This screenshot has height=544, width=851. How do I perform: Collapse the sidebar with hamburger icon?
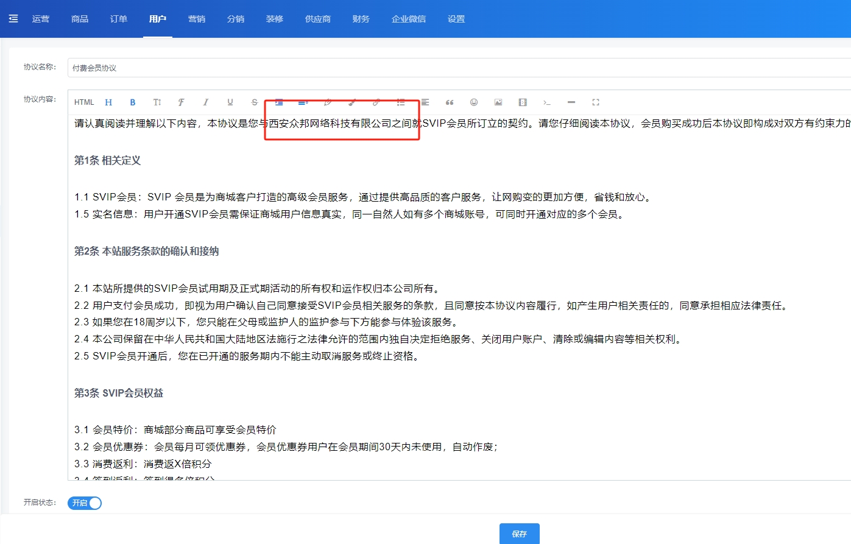pos(13,19)
